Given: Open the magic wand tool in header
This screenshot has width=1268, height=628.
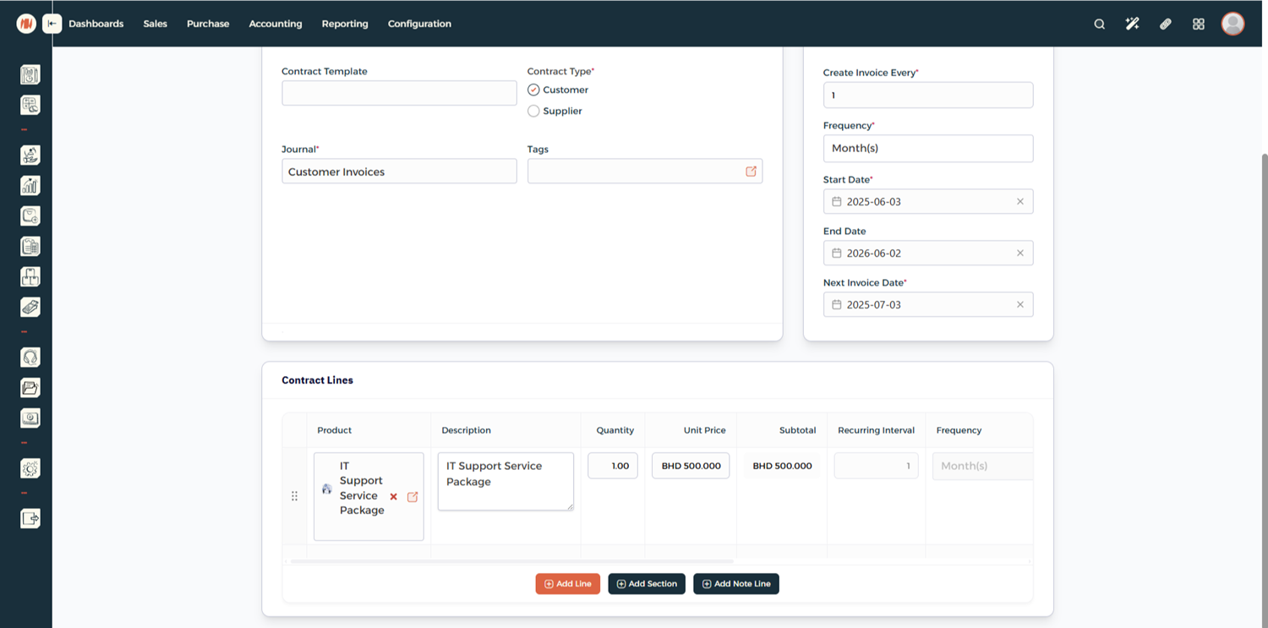Looking at the screenshot, I should click(1132, 25).
